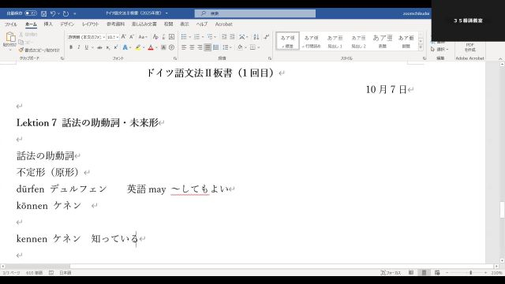
Task: Click the character shading icon
Action: click(x=163, y=47)
